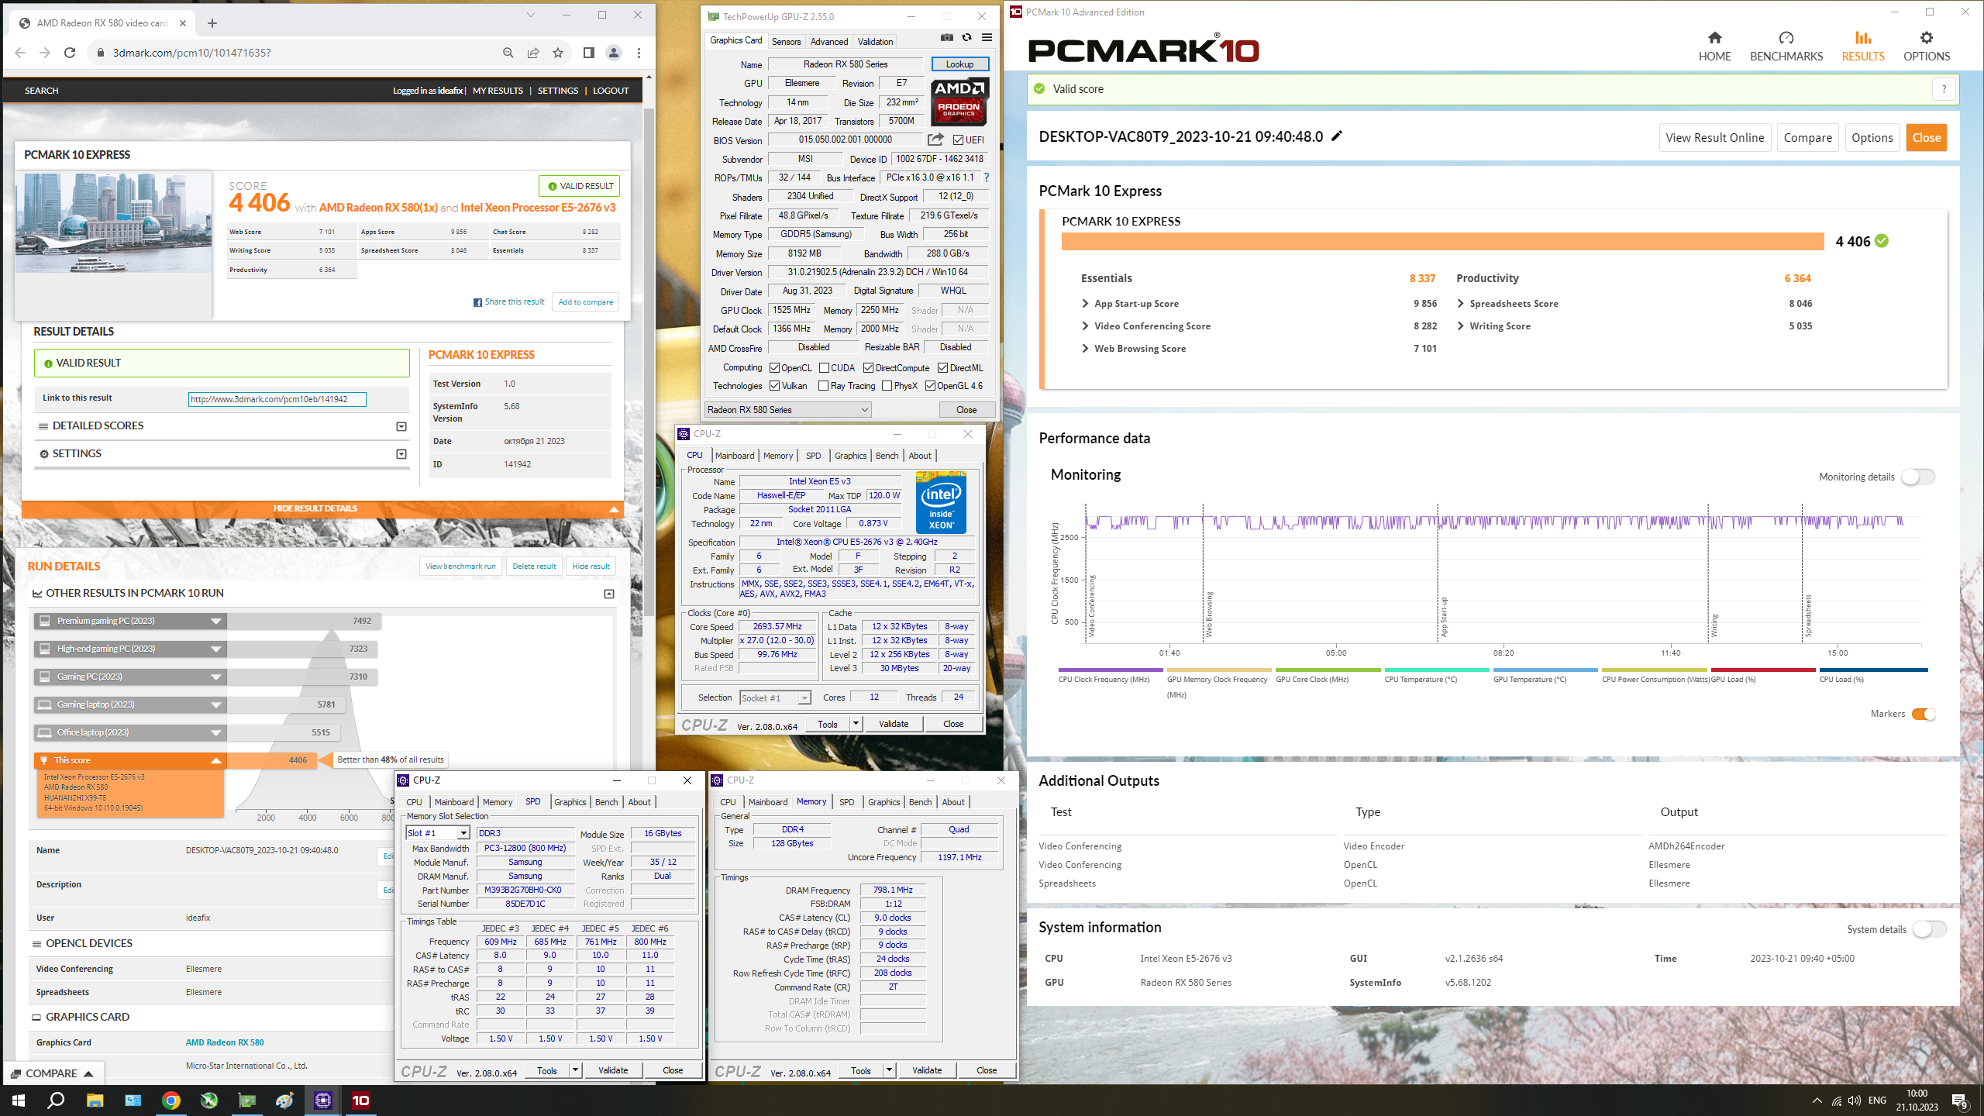This screenshot has width=1984, height=1116.
Task: Open Chrome from the taskbar
Action: click(171, 1100)
